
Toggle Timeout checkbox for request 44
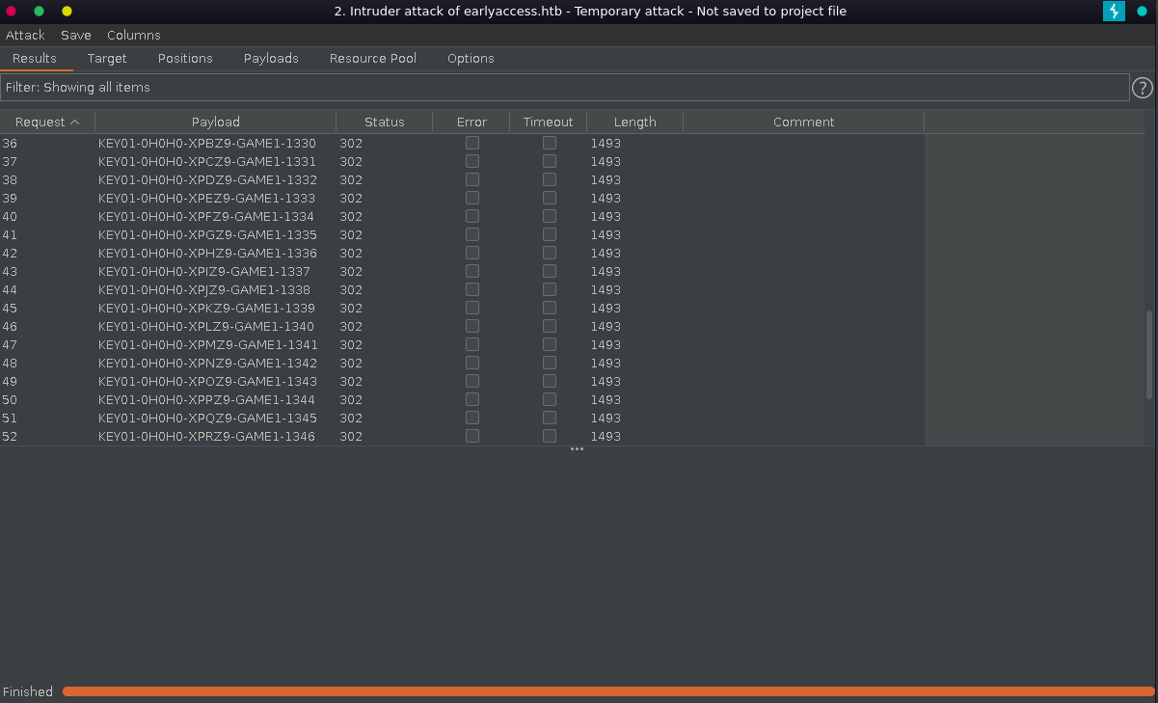coord(549,289)
